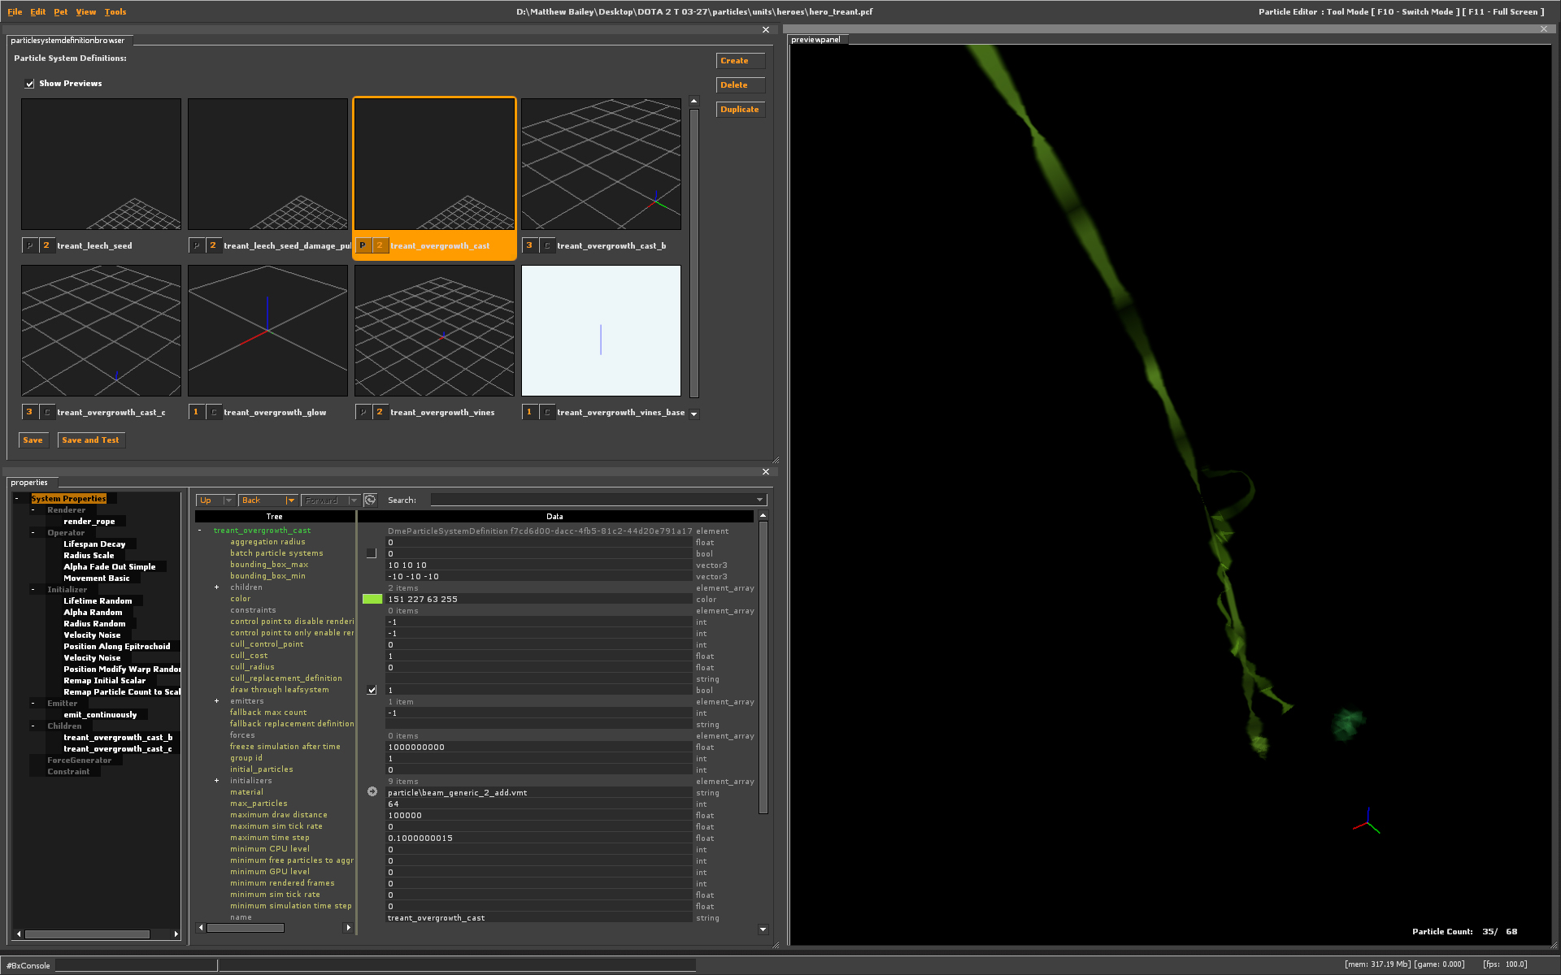Click the 2 badge beside treant_leech_seed_damage_pul

click(213, 245)
